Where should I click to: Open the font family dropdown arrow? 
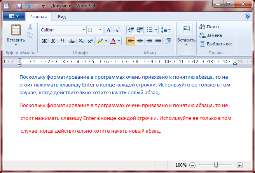[x=84, y=30]
